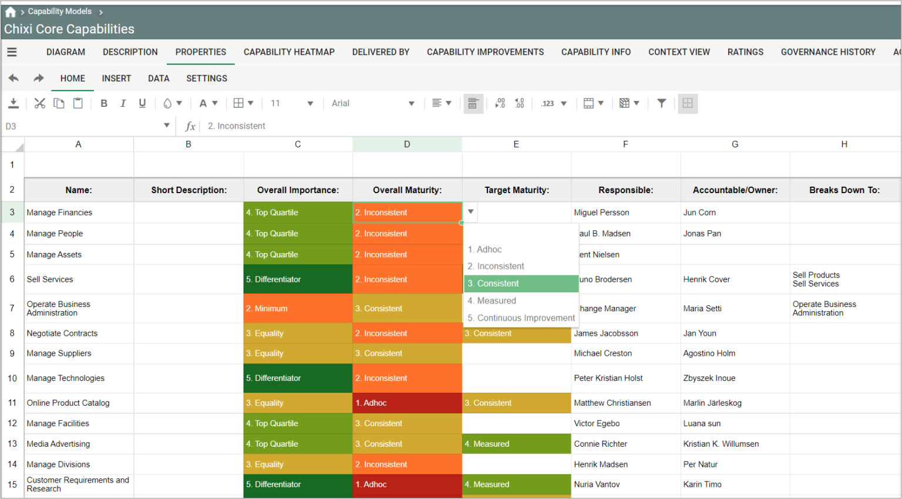
Task: Select '4. Measured' from the maturity list
Action: click(x=492, y=301)
